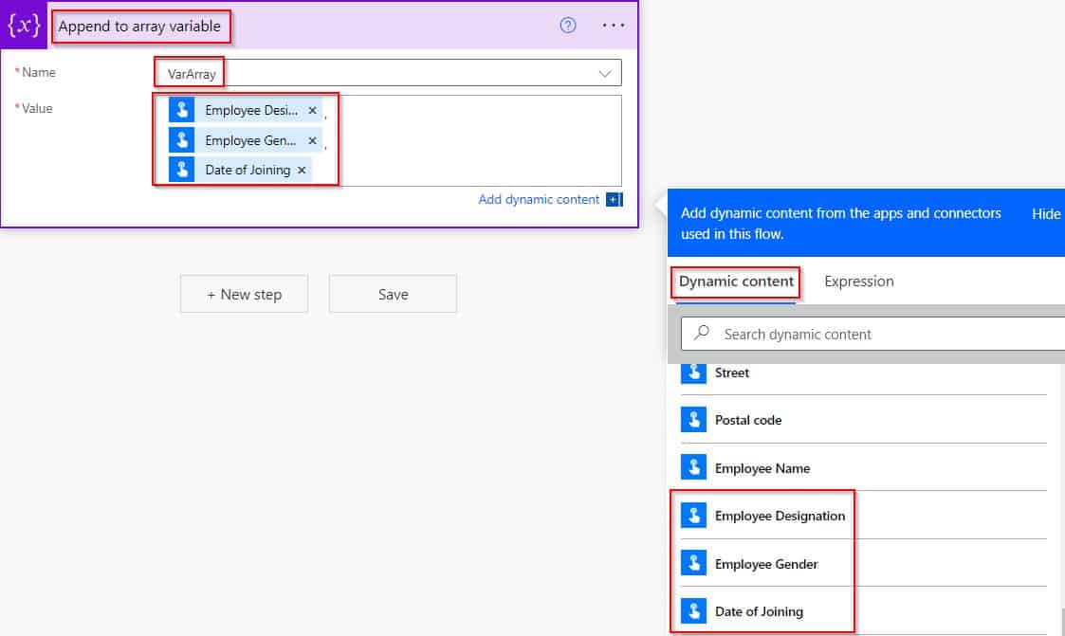
Task: Click the Employee Name item icon
Action: point(693,467)
